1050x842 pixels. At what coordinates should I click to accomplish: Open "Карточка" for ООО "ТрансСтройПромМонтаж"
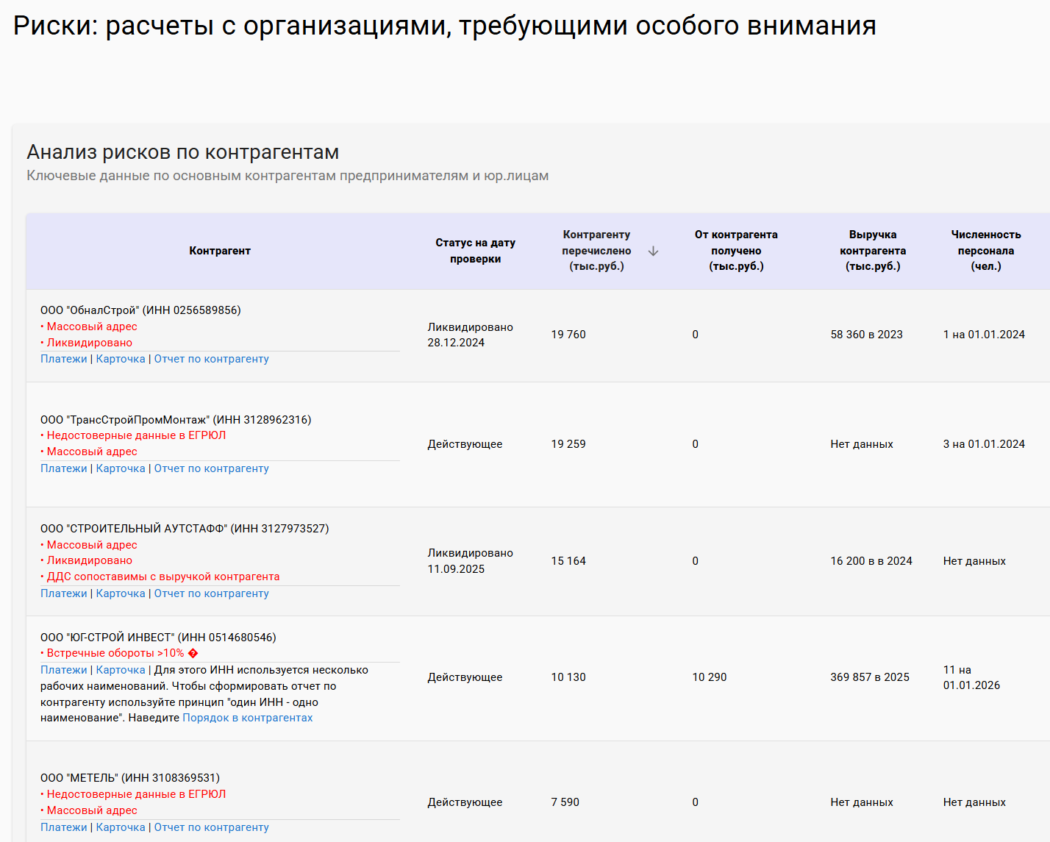pyautogui.click(x=120, y=468)
